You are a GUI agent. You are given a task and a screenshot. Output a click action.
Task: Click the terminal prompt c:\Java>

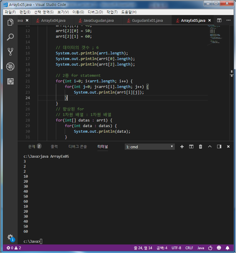pyautogui.click(x=32, y=242)
